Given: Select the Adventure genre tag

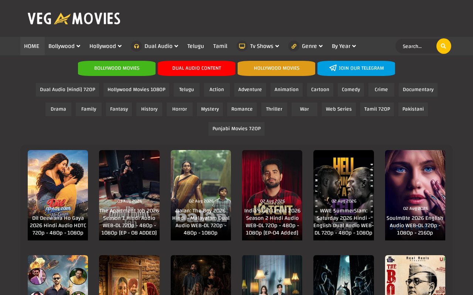Looking at the screenshot, I should (250, 90).
